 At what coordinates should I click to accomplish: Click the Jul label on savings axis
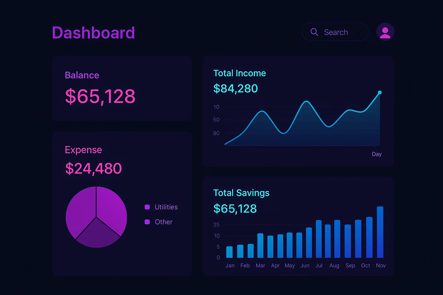319,266
